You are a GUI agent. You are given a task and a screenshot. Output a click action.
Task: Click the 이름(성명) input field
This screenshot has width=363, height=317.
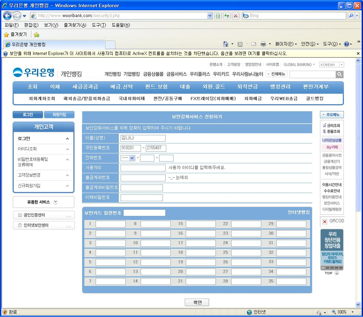click(x=143, y=138)
